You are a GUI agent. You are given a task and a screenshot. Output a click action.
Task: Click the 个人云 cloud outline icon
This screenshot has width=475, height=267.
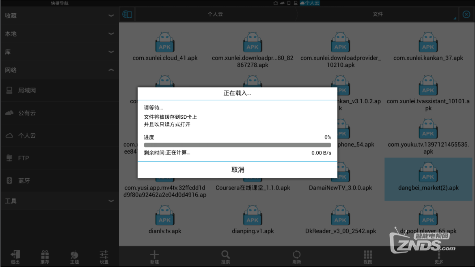coord(9,135)
